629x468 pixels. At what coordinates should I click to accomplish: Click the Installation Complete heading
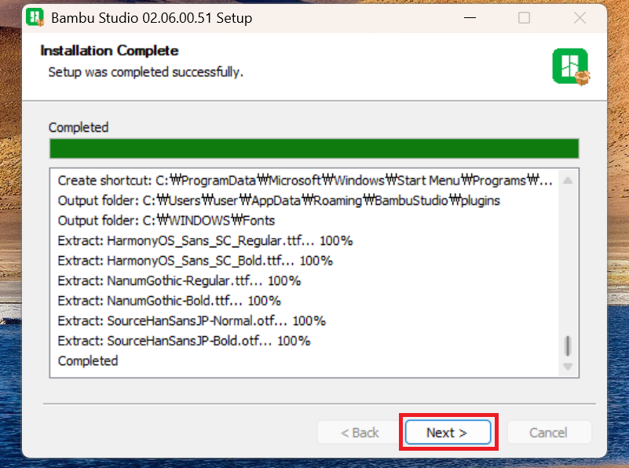point(110,51)
